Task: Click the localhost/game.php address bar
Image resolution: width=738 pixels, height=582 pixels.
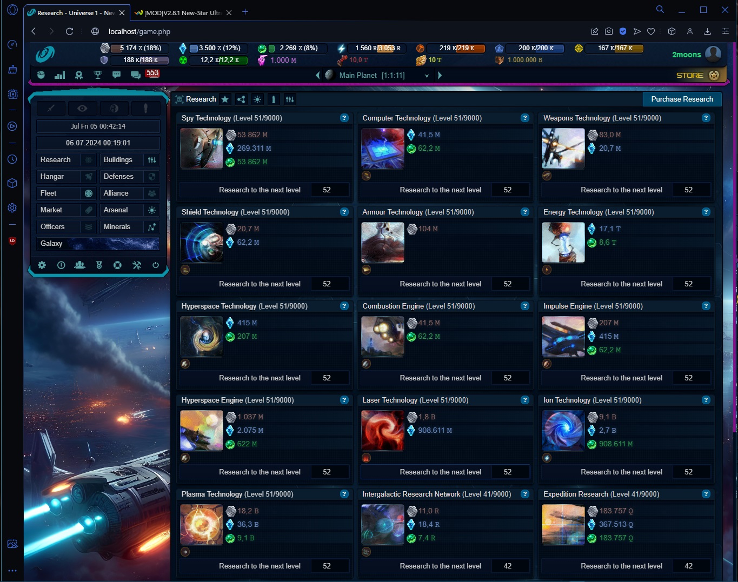Action: 139,31
